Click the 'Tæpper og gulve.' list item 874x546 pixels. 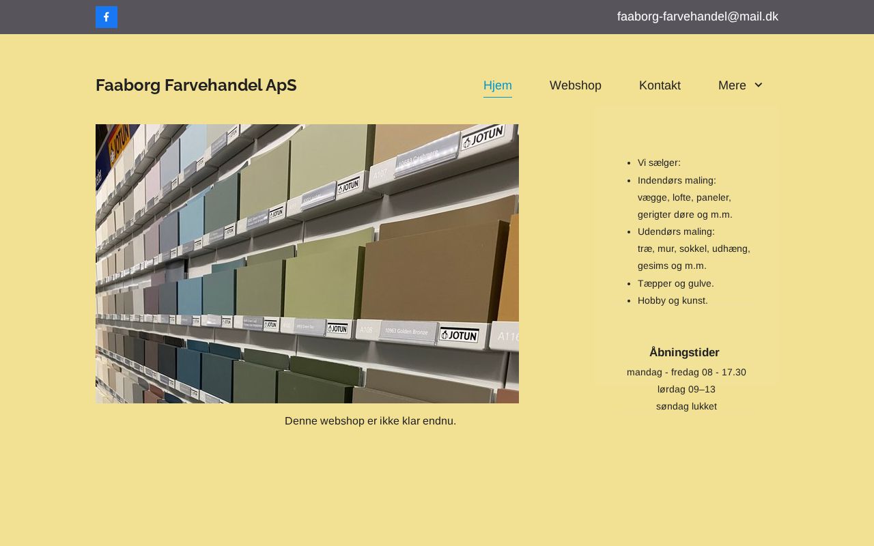676,283
